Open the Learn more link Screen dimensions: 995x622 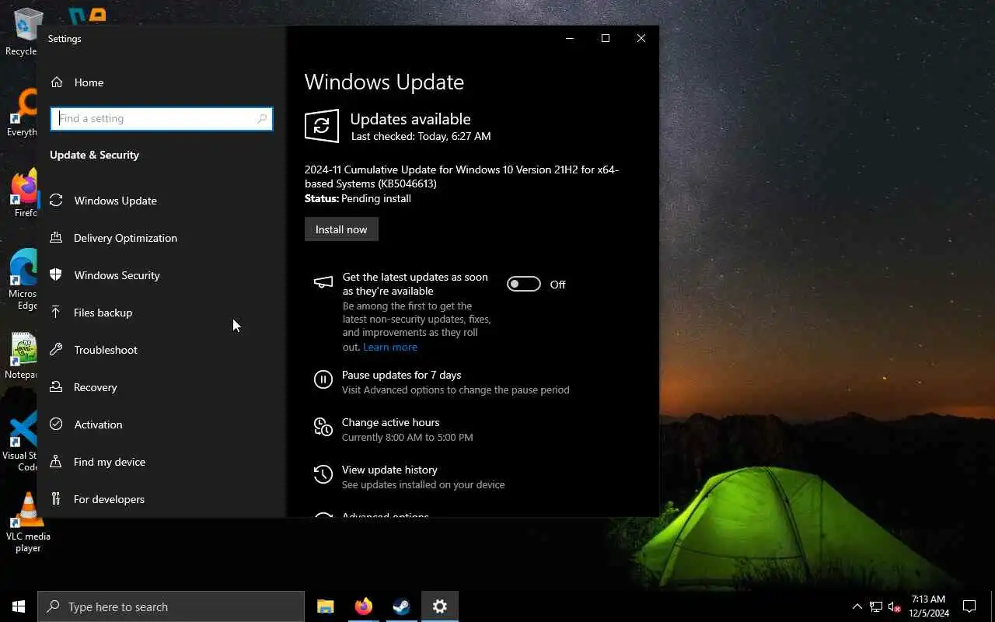[390, 347]
